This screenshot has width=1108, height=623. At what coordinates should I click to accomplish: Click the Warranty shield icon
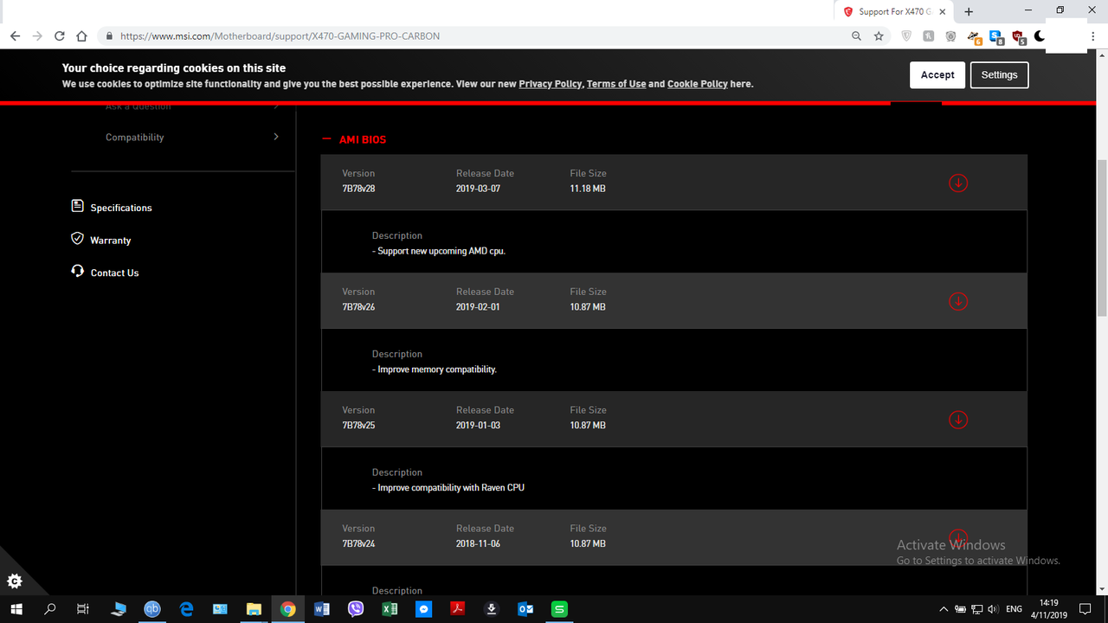78,239
